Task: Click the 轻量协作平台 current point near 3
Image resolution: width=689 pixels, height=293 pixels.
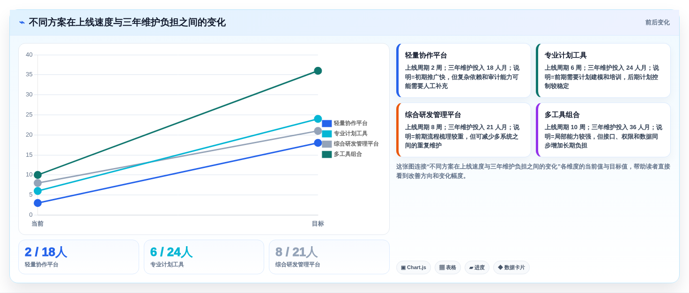Action: tap(38, 203)
